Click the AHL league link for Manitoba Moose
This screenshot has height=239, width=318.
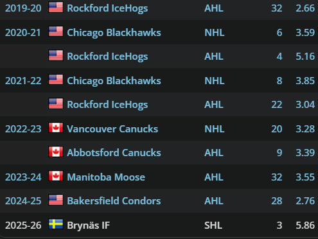[x=214, y=177]
